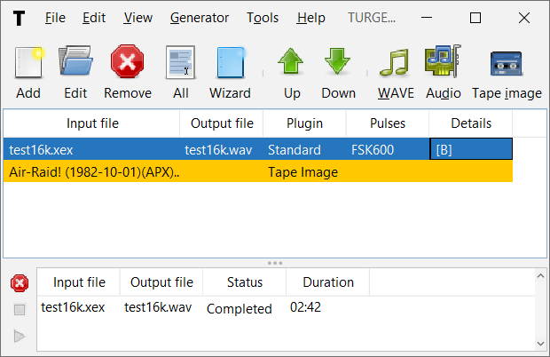Move item Down with green arrow
Image resolution: width=550 pixels, height=357 pixels.
(x=338, y=66)
